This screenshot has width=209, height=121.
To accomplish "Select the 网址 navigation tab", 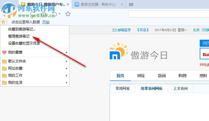I will 141,76.
